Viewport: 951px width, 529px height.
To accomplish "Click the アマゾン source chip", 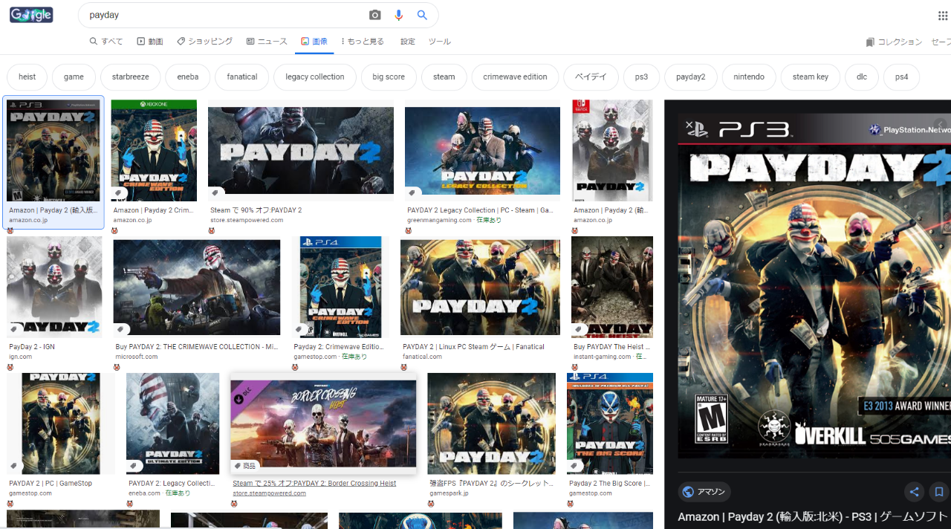I will click(x=704, y=492).
